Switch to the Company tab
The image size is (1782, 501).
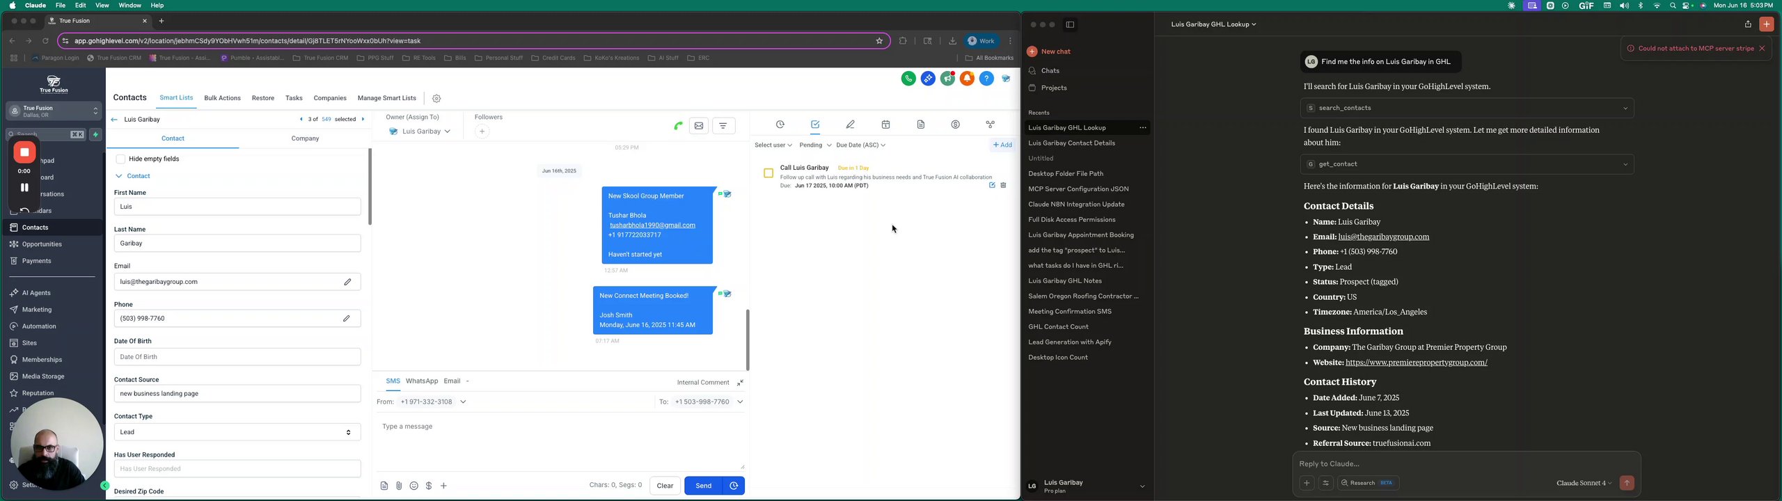pyautogui.click(x=305, y=139)
